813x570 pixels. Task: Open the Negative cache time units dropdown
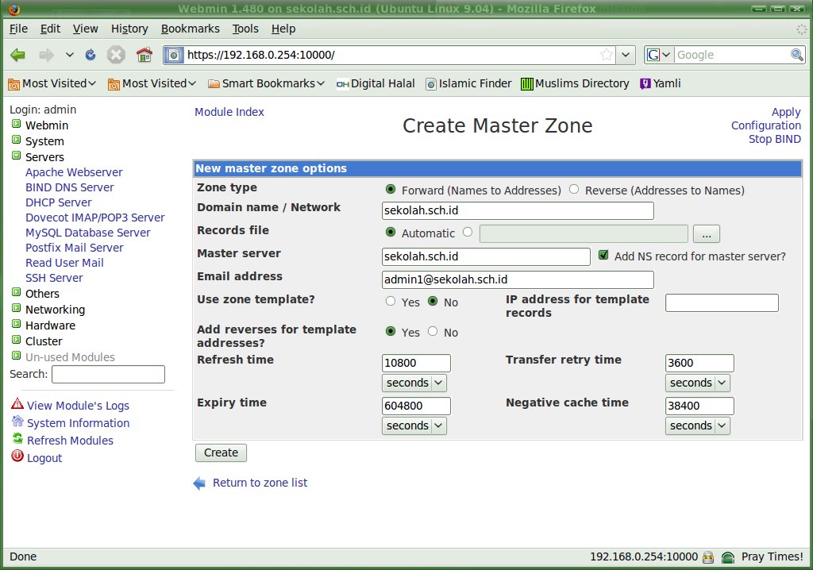coord(697,426)
